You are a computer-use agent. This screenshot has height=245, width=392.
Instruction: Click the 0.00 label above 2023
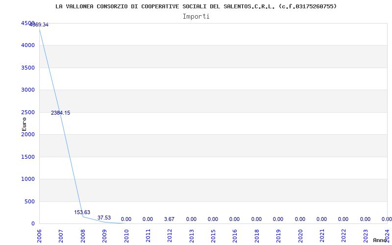(x=365, y=219)
